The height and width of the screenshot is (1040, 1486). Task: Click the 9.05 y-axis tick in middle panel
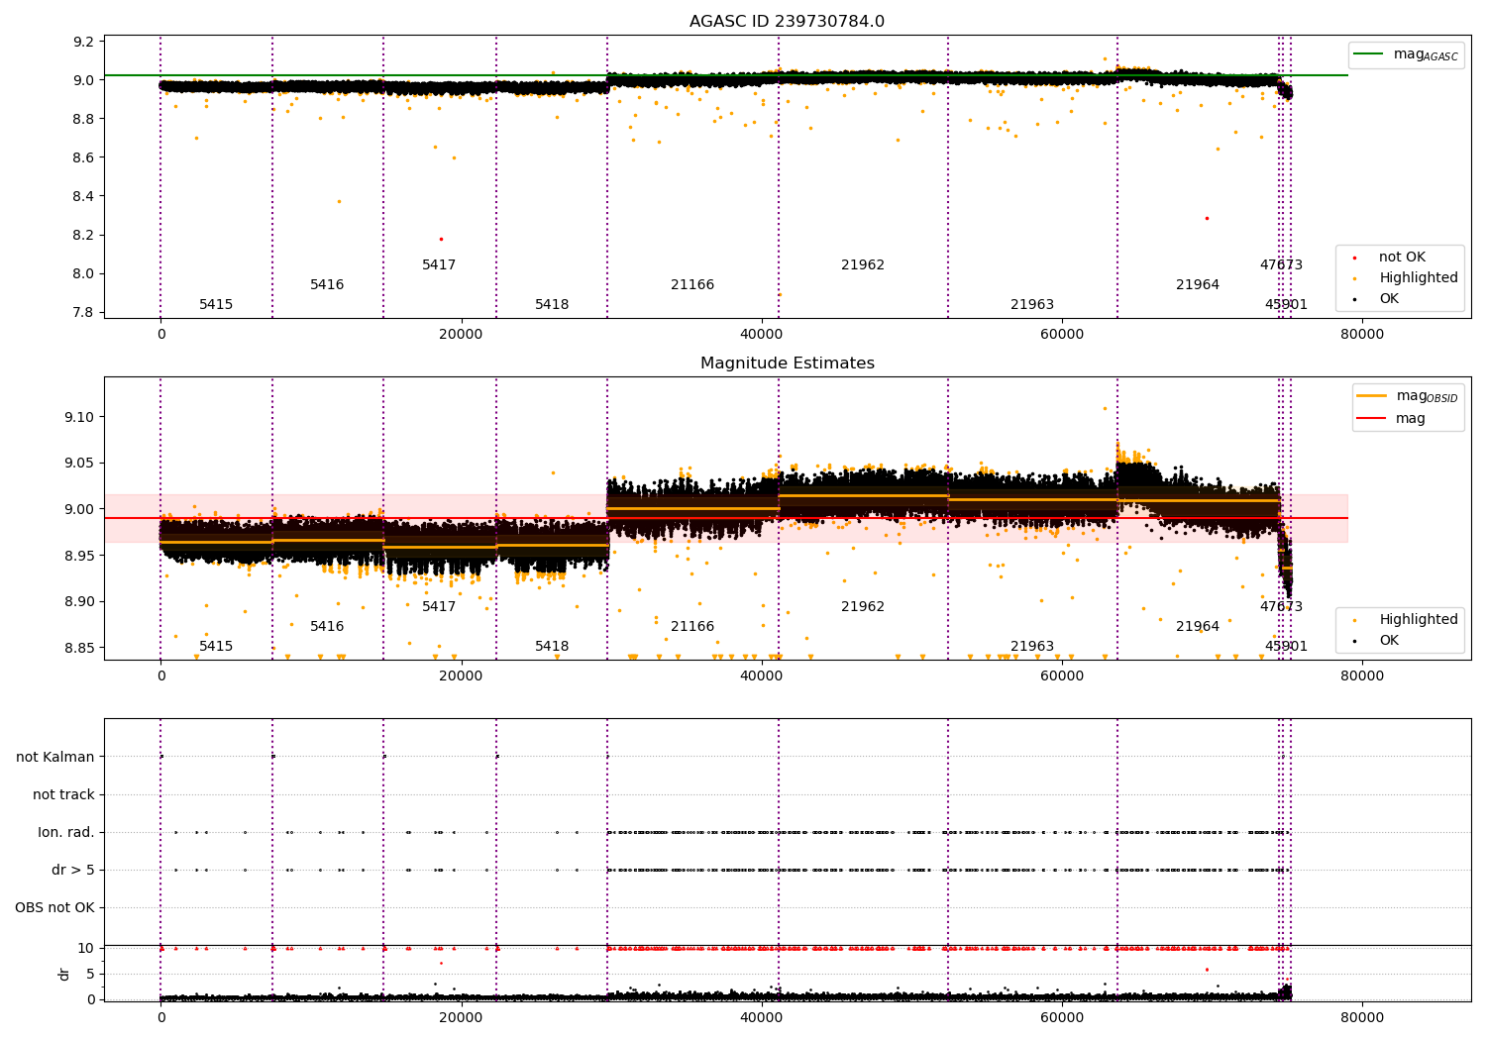pyautogui.click(x=80, y=464)
